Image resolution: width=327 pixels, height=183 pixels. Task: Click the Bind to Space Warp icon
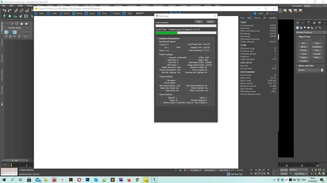pyautogui.click(x=27, y=10)
